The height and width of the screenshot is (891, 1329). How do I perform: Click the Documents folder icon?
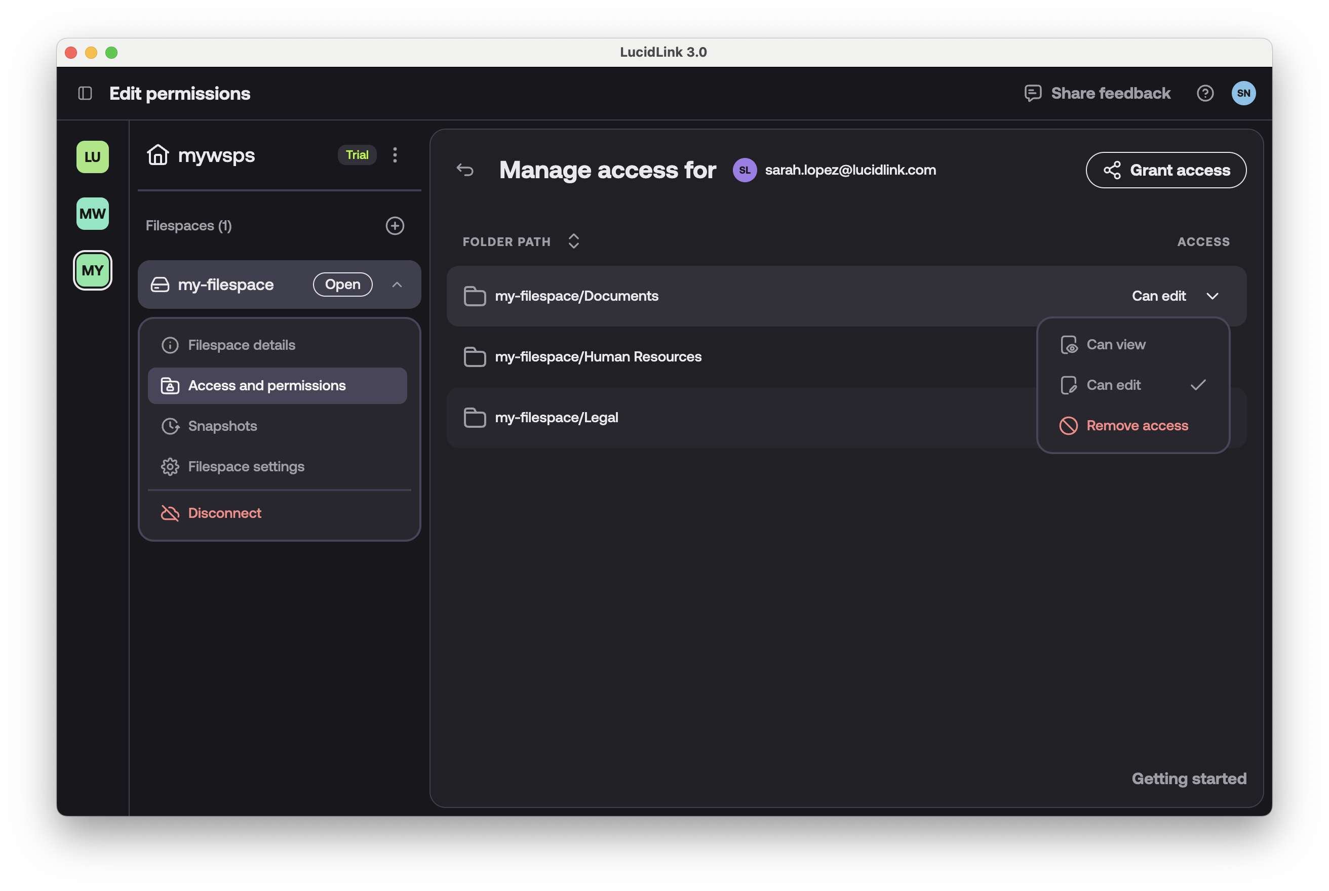[475, 296]
